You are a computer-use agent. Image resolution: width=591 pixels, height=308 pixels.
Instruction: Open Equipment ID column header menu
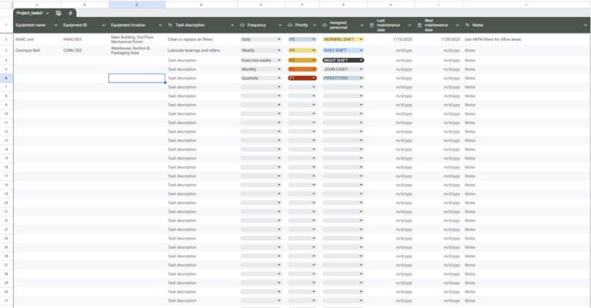[x=104, y=25]
